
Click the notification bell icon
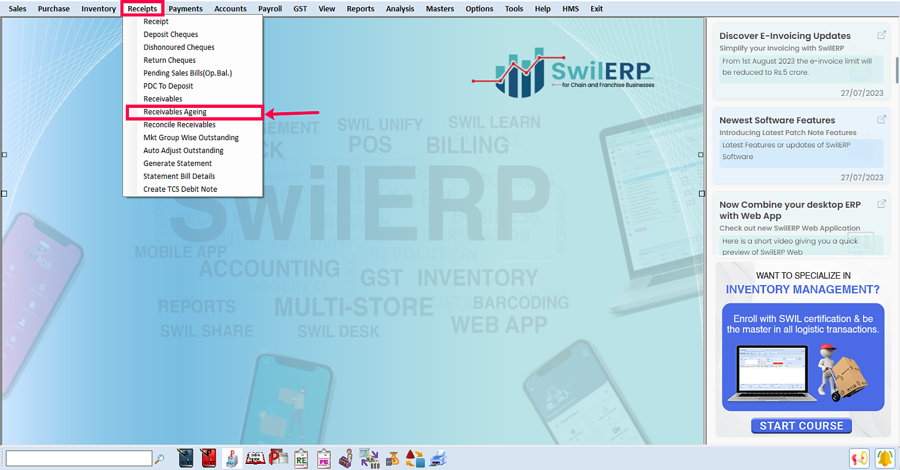point(885,458)
